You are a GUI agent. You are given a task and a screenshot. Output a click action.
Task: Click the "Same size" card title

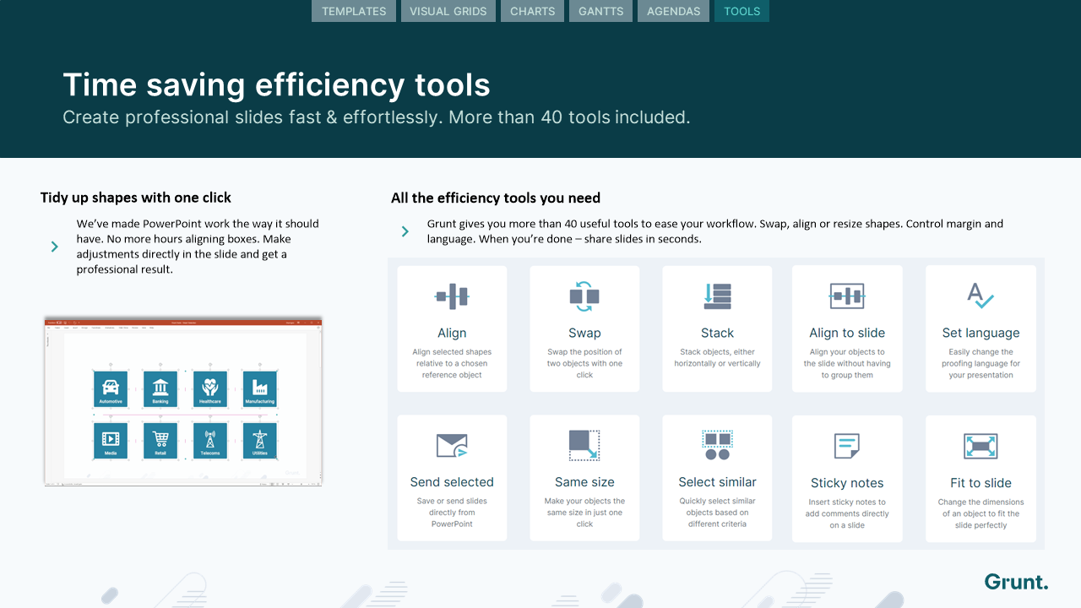(584, 482)
